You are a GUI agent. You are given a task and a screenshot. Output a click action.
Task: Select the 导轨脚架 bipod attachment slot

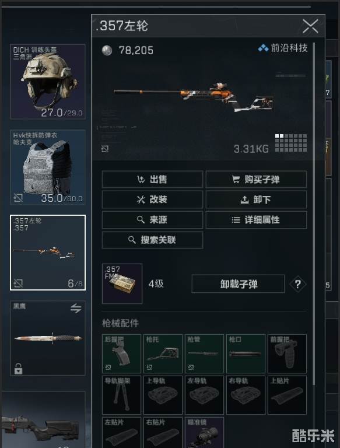pos(121,395)
